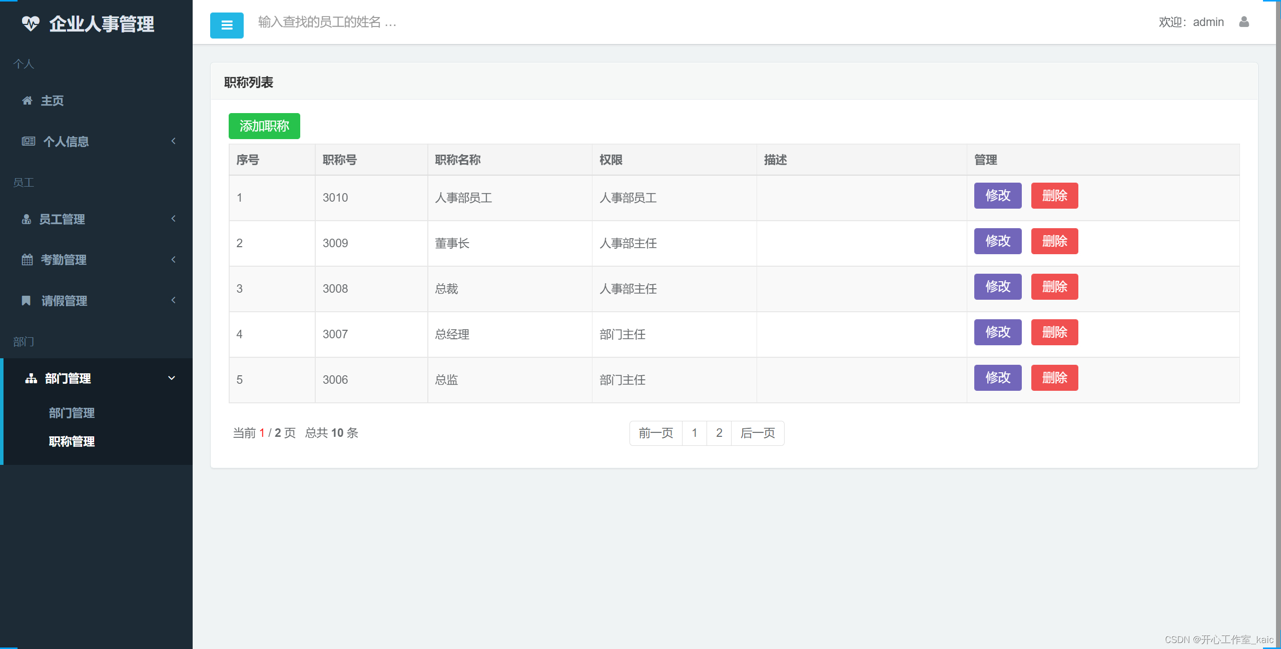Image resolution: width=1281 pixels, height=649 pixels.
Task: Select the 职称管理 submenu item
Action: [x=72, y=441]
